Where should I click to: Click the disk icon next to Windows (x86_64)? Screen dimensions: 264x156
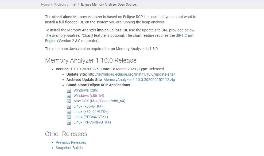click(x=69, y=96)
